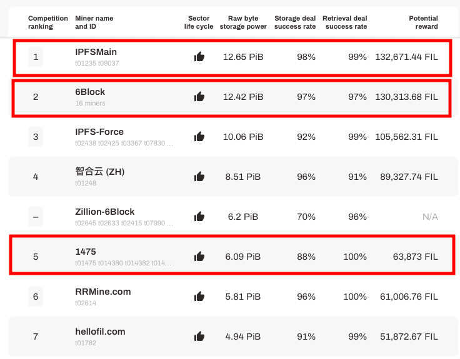Click the rank 1 badge

pyautogui.click(x=36, y=57)
